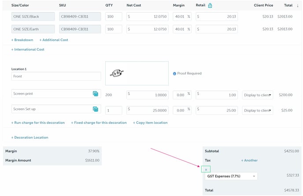The image size is (303, 196).
Task: Open the GST Espenses tax dropdown
Action: (231, 176)
